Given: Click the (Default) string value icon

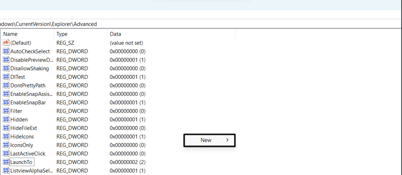Looking at the screenshot, I should tap(5, 43).
